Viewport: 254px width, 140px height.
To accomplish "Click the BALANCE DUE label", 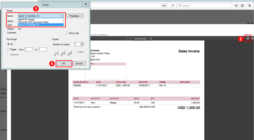I will click(x=147, y=107).
